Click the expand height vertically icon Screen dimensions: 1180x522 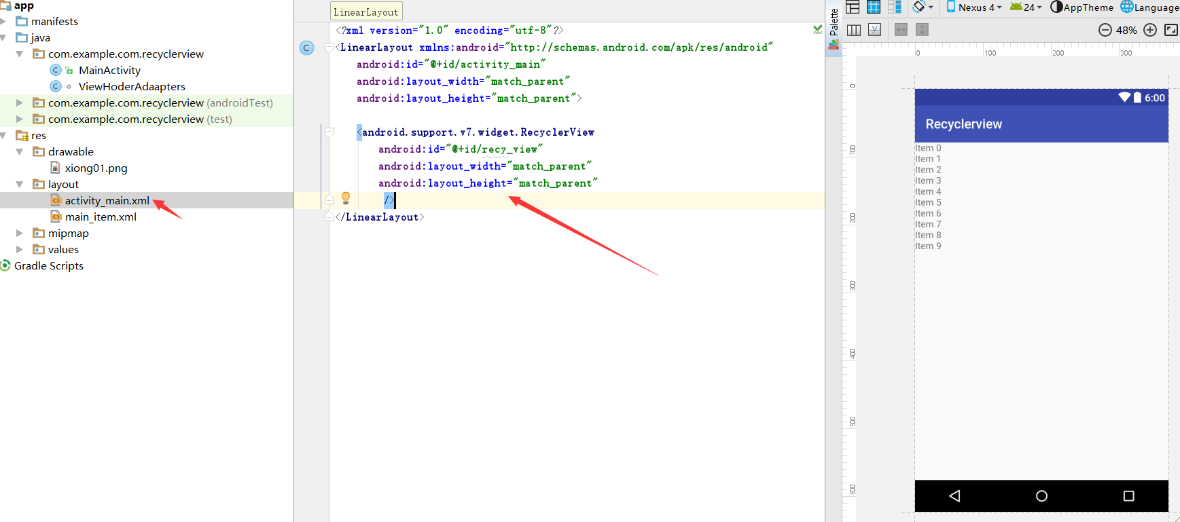[922, 30]
